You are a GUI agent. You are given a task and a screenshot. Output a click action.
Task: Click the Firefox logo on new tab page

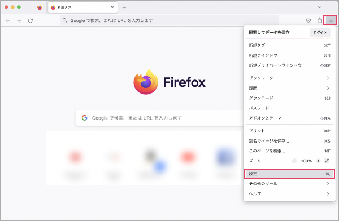(x=169, y=82)
